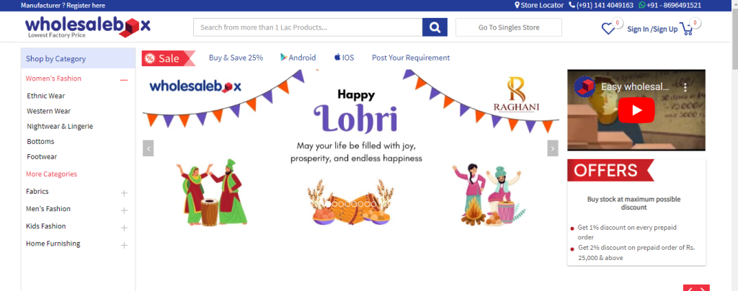Click Manufacturer ? Register here link
Viewport: 738px width, 291px height.
tap(63, 6)
